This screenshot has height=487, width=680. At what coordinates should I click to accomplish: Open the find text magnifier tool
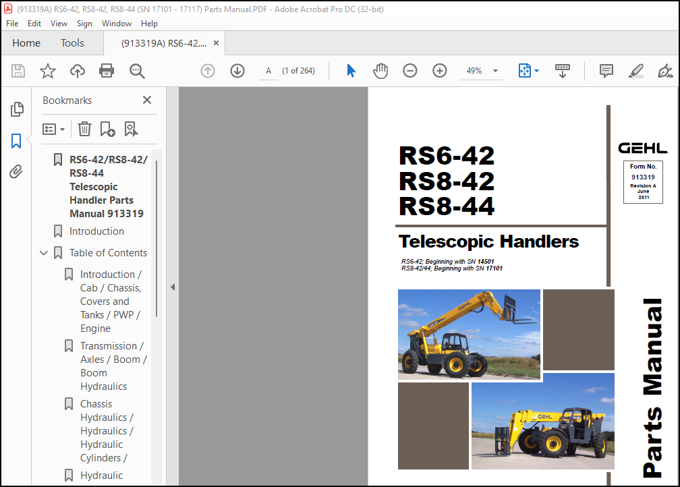137,71
